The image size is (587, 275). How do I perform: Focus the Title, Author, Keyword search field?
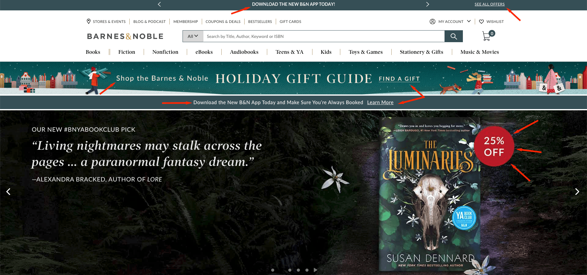pyautogui.click(x=323, y=36)
